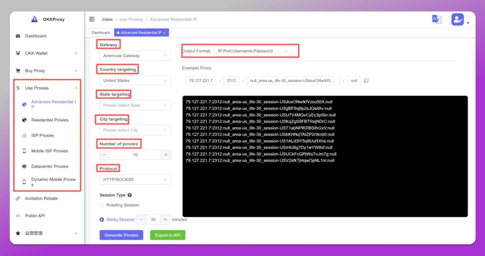Click the Dashboard gauge icon in sidebar
This screenshot has width=485, height=256.
point(18,36)
